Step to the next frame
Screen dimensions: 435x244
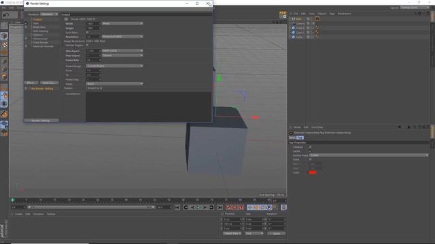205,207
